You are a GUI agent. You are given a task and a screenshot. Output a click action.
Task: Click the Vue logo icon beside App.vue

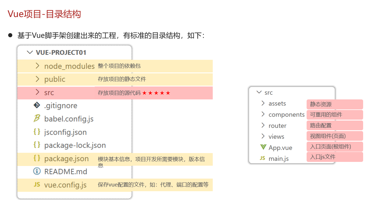tap(263, 147)
